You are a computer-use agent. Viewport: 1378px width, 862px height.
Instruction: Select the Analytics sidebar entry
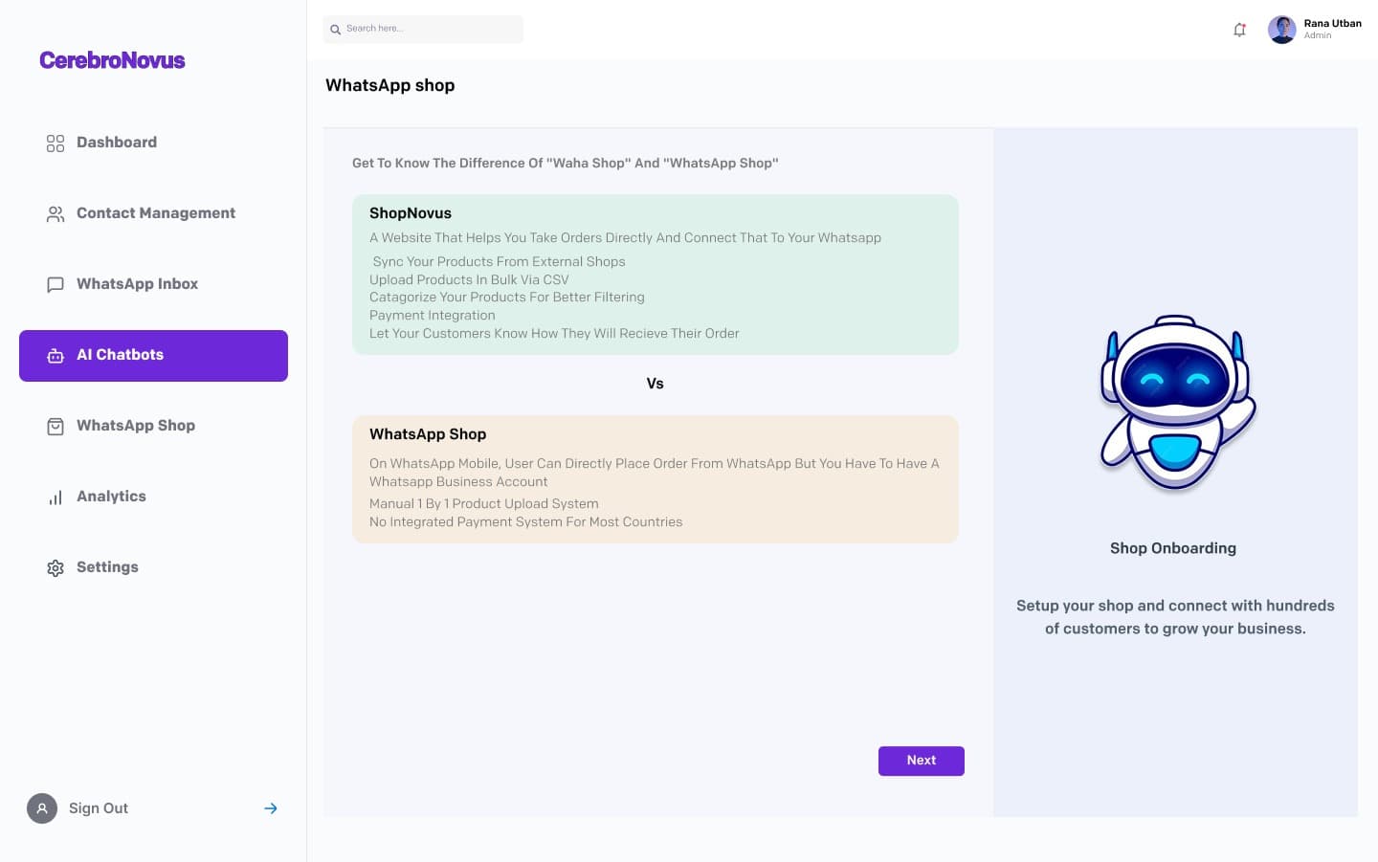[111, 497]
